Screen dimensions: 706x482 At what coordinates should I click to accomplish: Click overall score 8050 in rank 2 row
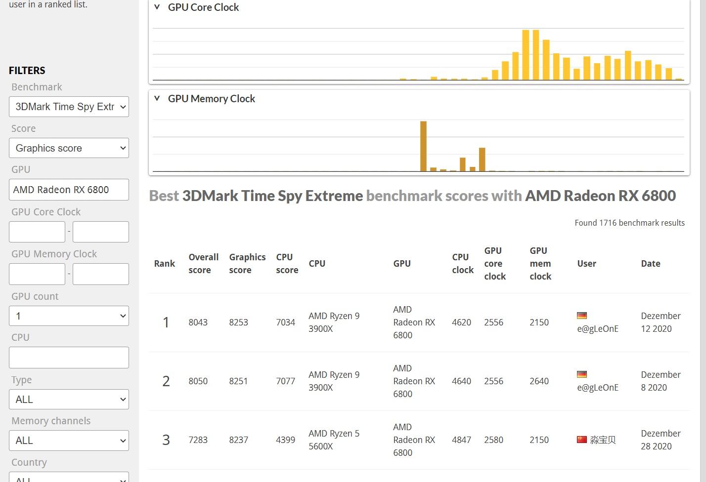[x=198, y=381]
